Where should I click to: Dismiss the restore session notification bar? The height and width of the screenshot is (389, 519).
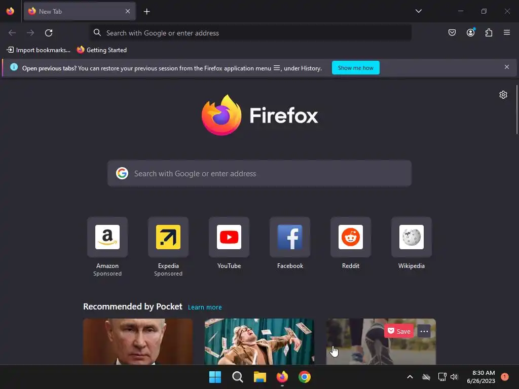506,67
